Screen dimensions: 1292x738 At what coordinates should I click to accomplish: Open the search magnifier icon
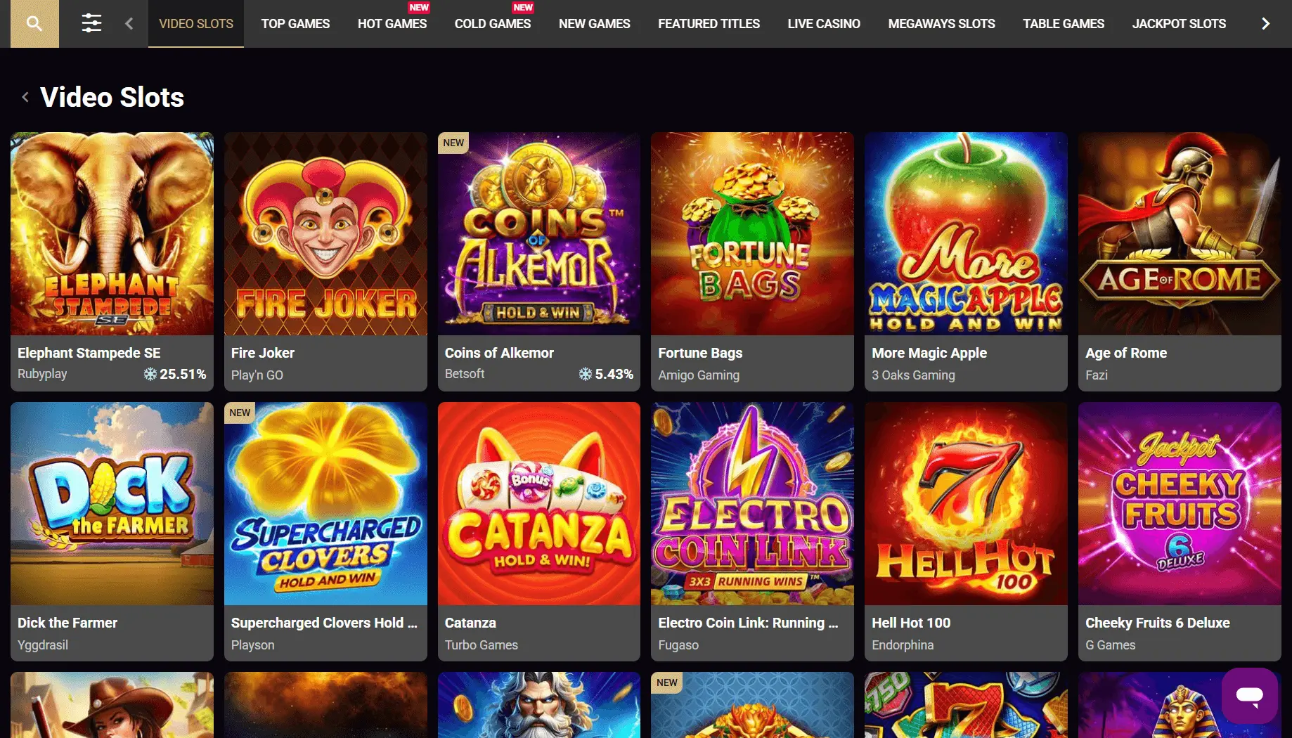pos(34,23)
